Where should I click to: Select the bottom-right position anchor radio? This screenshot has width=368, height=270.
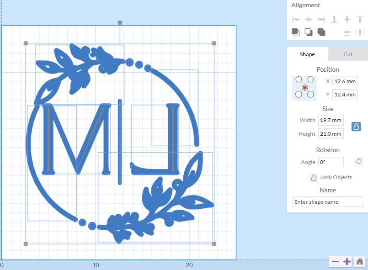(x=310, y=94)
